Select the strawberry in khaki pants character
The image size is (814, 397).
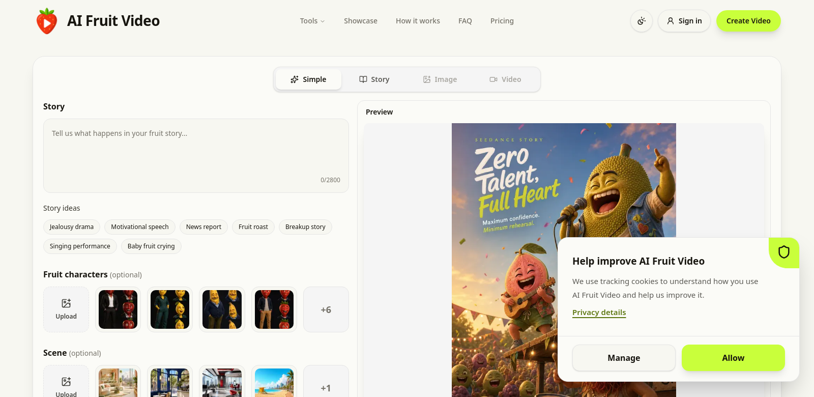(274, 309)
